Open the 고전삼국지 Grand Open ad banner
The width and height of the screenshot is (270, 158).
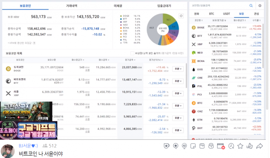[x=26, y=111]
